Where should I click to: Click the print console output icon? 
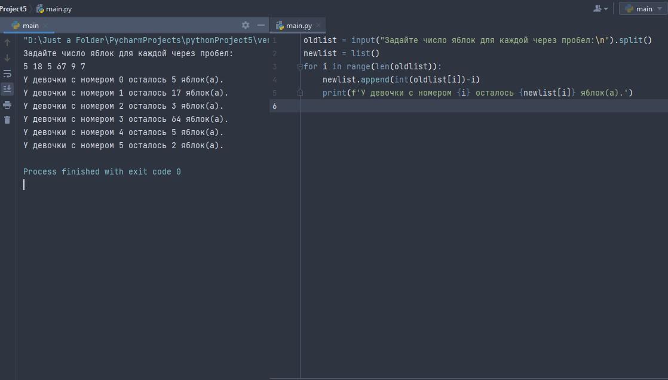click(x=7, y=105)
